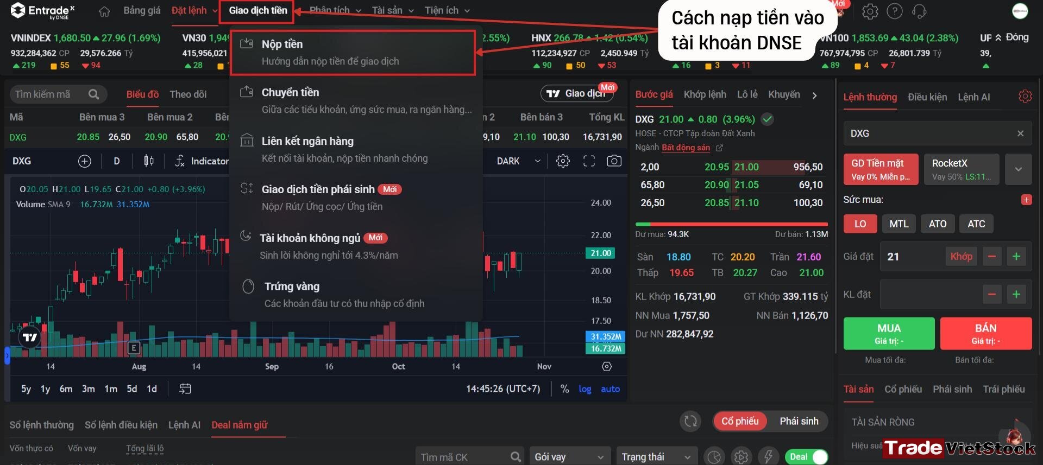Choose RocketX loan package
The width and height of the screenshot is (1043, 465).
tap(961, 169)
